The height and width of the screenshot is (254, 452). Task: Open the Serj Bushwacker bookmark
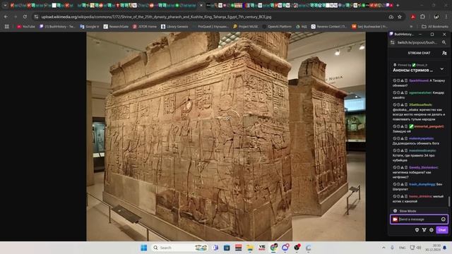point(369,27)
